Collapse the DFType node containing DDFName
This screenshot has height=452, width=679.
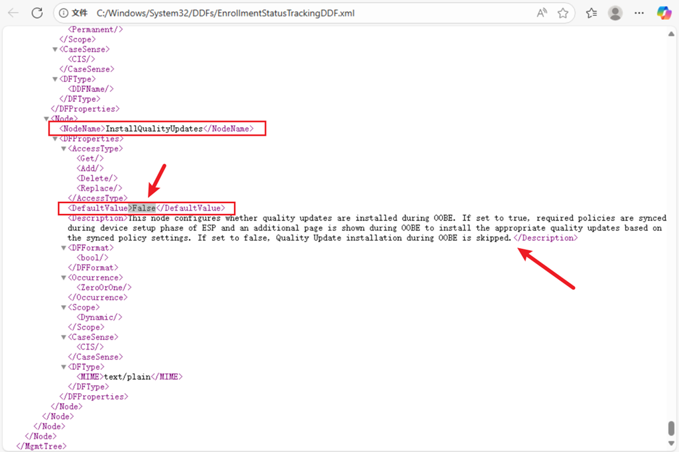point(55,79)
